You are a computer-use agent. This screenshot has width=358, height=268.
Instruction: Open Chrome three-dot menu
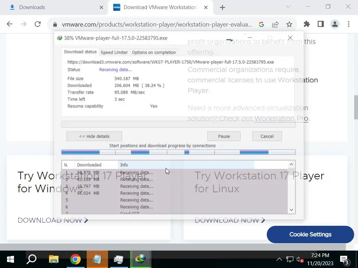tap(349, 24)
